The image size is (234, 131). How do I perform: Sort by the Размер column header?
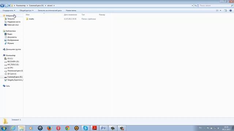point(102,15)
